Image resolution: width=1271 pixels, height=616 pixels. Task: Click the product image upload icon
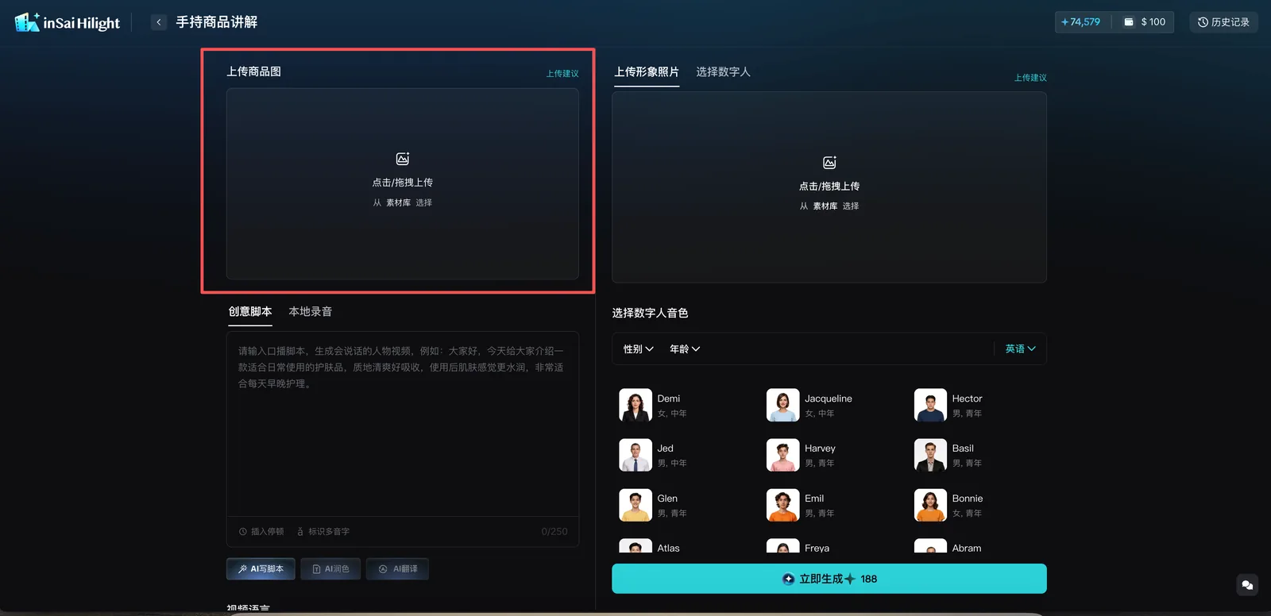tap(403, 159)
